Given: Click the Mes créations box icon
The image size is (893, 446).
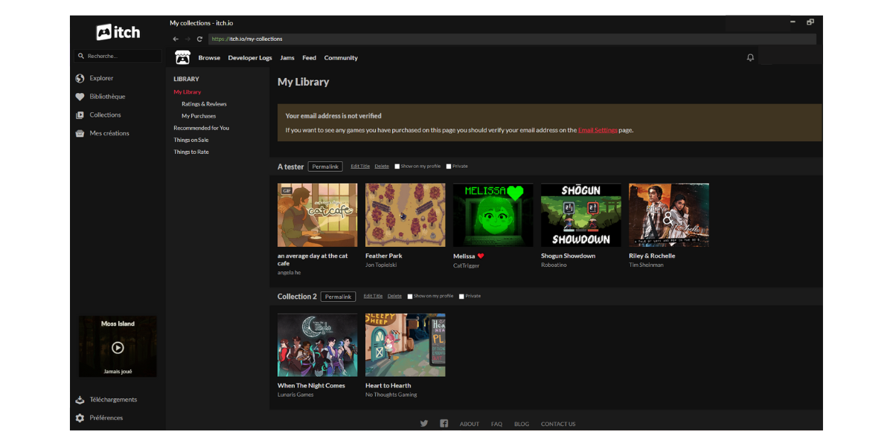Looking at the screenshot, I should (x=80, y=134).
